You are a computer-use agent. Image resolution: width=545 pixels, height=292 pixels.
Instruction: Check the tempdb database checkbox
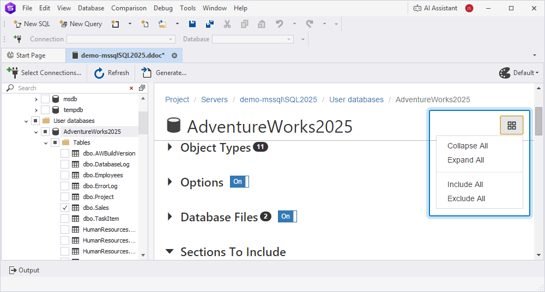(x=45, y=110)
